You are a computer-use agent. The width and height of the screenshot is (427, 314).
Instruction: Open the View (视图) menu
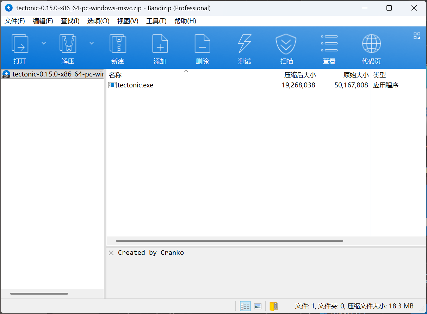coord(128,21)
